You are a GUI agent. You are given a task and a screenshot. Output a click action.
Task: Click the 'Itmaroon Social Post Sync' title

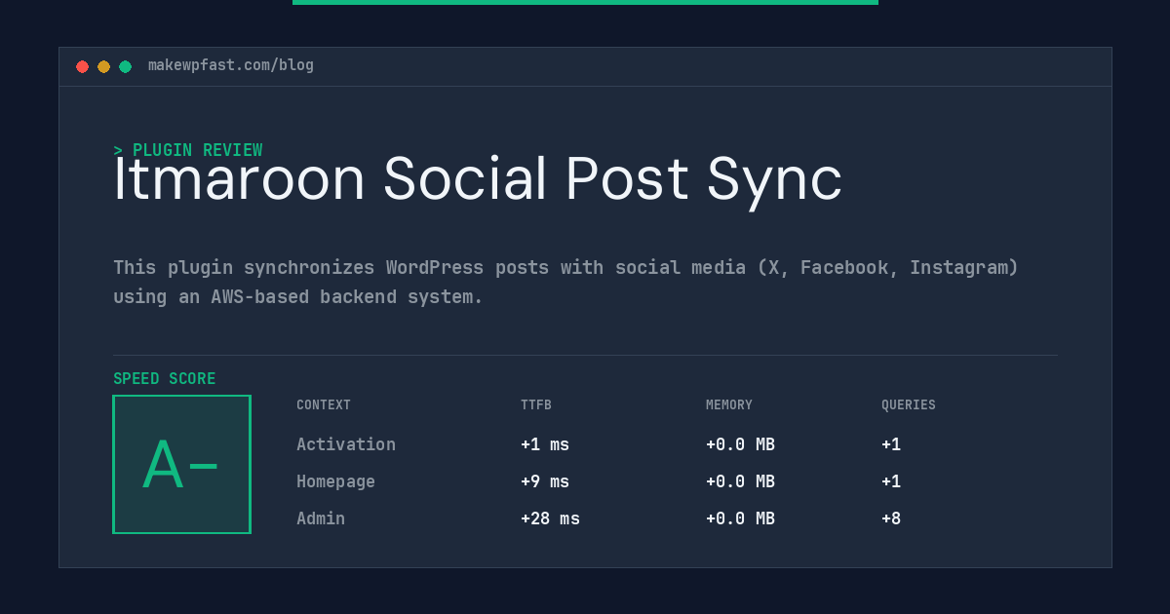[478, 180]
